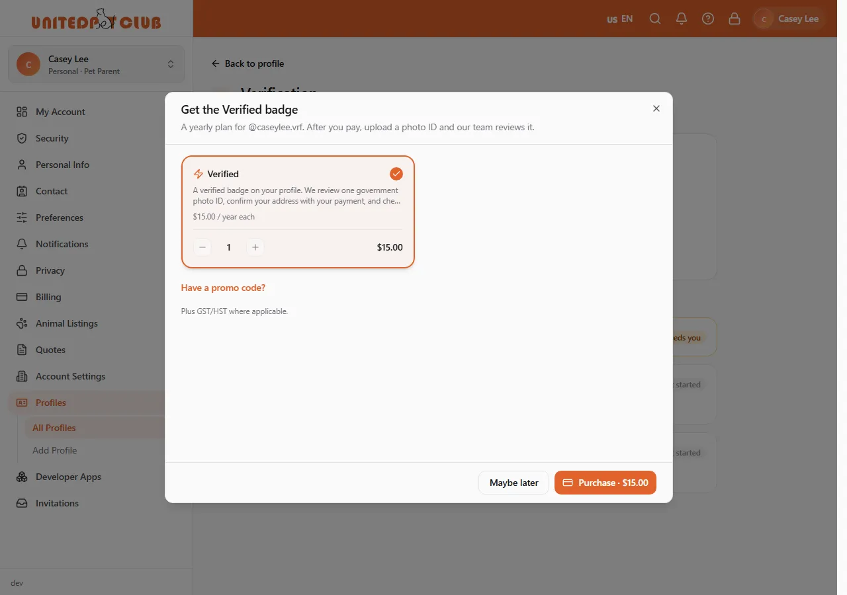847x595 pixels.
Task: Select the Invitations inbox icon
Action: (22, 503)
